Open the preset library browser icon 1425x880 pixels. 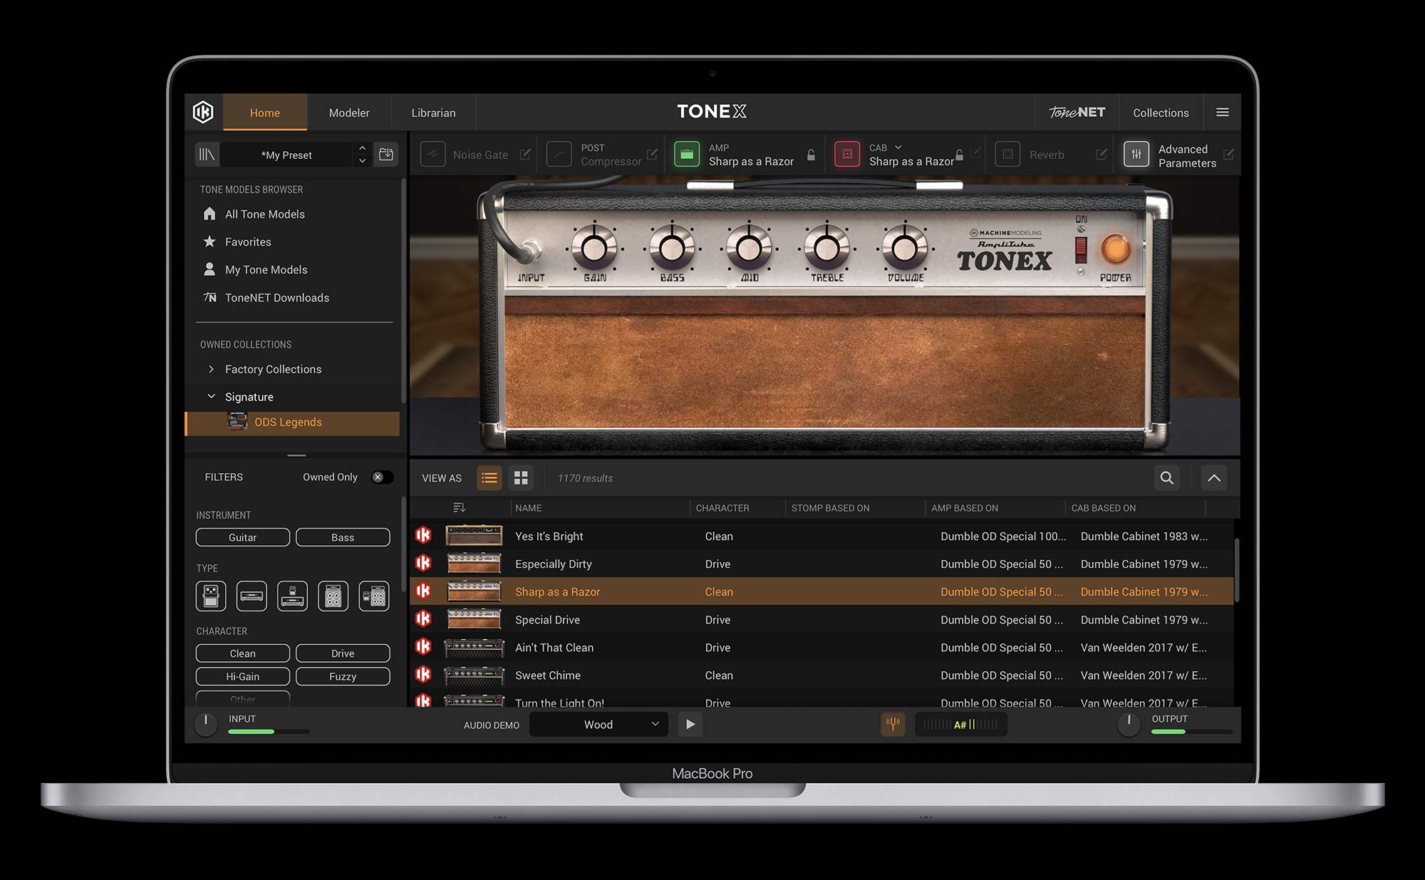click(207, 155)
